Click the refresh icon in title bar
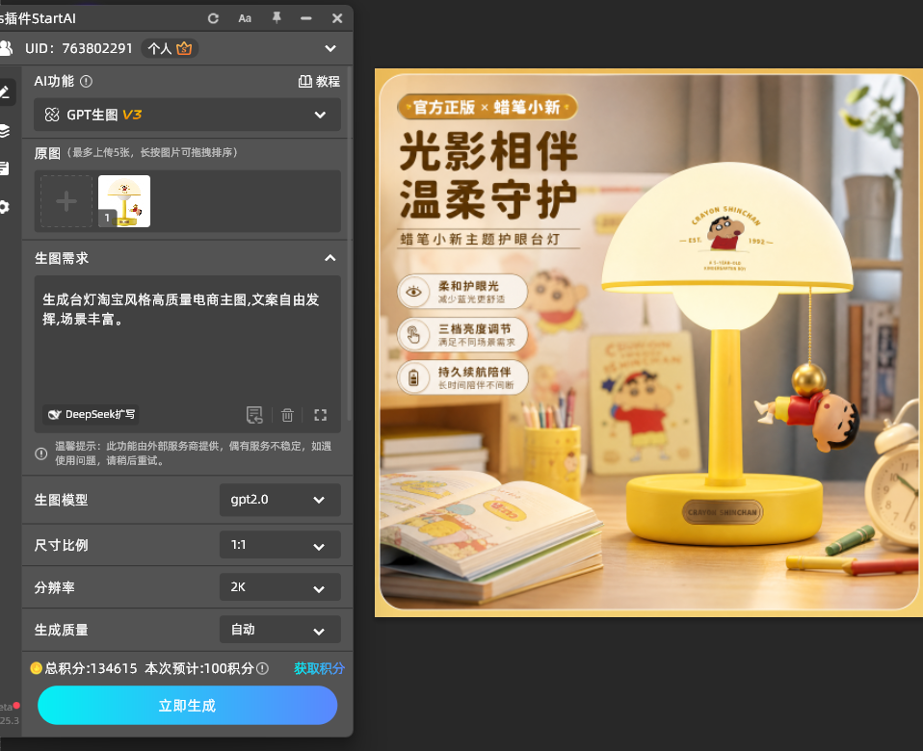The height and width of the screenshot is (751, 923). click(x=213, y=18)
